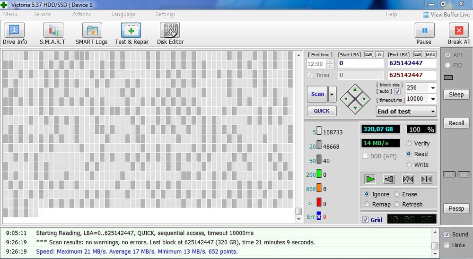Viewport: 473px width, 259px height.
Task: Click the QUICK scan button
Action: tap(322, 111)
